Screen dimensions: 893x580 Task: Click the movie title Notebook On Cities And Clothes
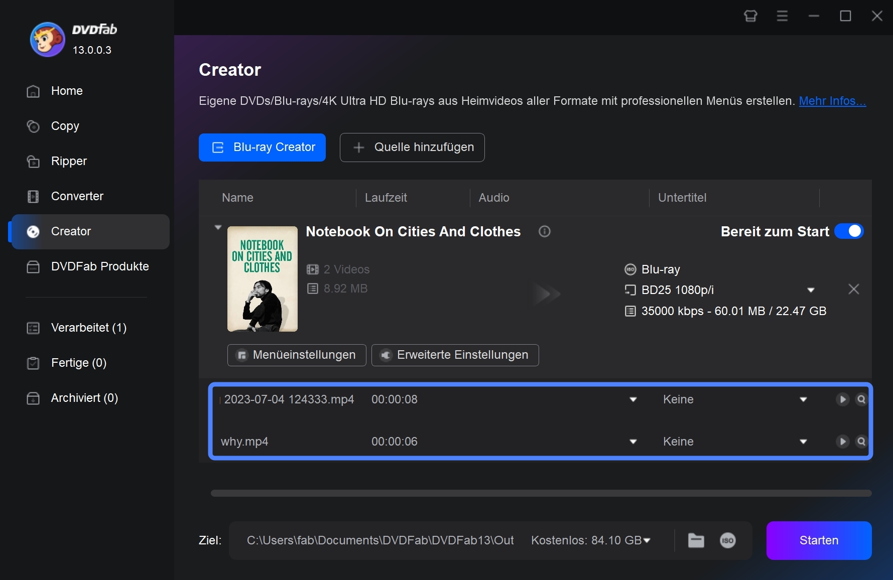(413, 231)
